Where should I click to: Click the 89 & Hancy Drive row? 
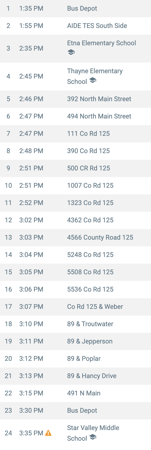[75, 376]
